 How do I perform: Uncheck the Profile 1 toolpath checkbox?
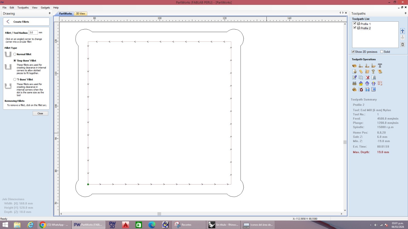(x=355, y=23)
